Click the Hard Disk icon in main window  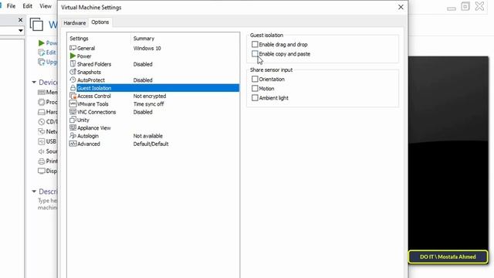coord(41,112)
